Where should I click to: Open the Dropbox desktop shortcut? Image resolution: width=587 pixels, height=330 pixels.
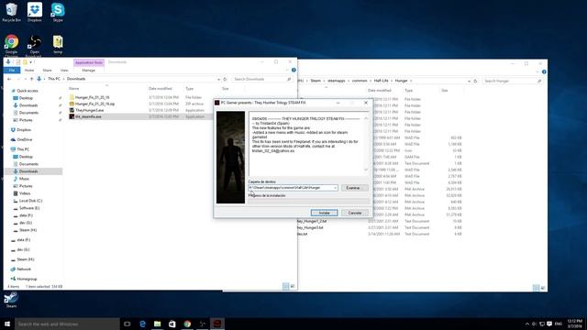tap(35, 12)
